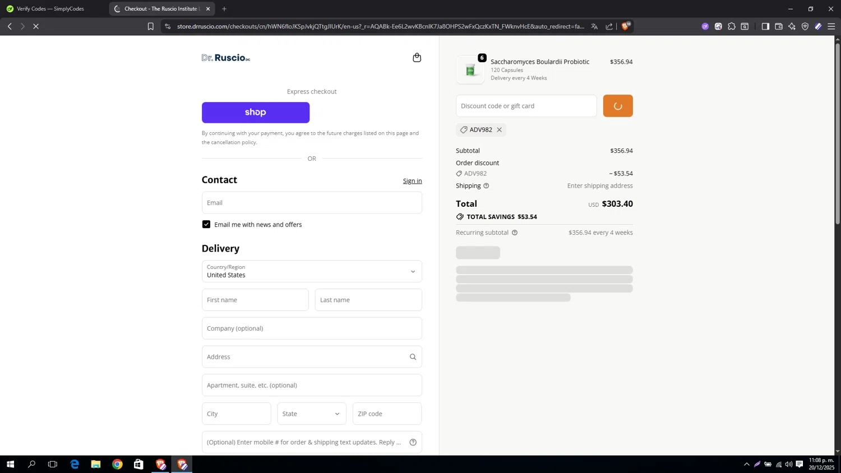Toggle the browser sidebar panel

765,26
